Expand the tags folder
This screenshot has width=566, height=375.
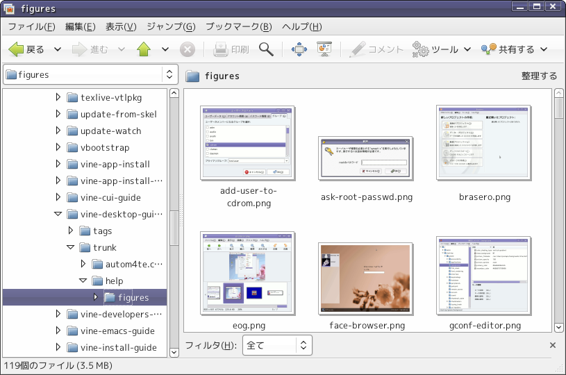[x=71, y=231]
